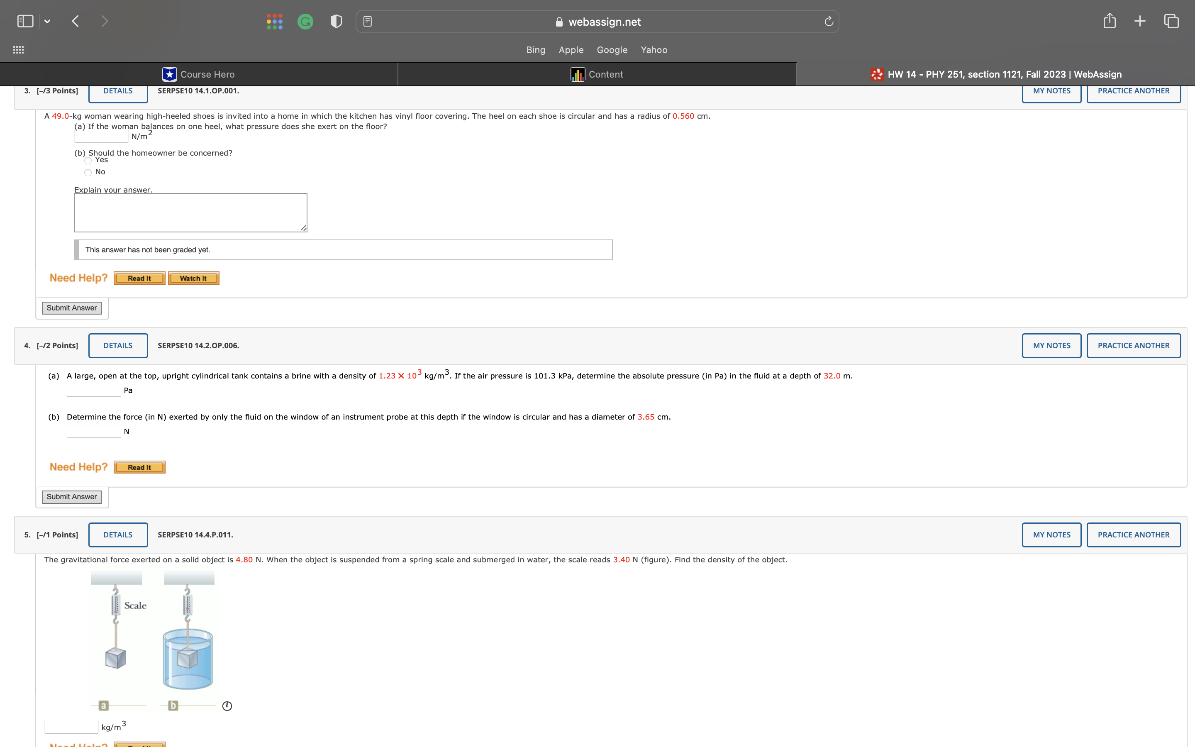Click the info icon beside the figure

[228, 706]
